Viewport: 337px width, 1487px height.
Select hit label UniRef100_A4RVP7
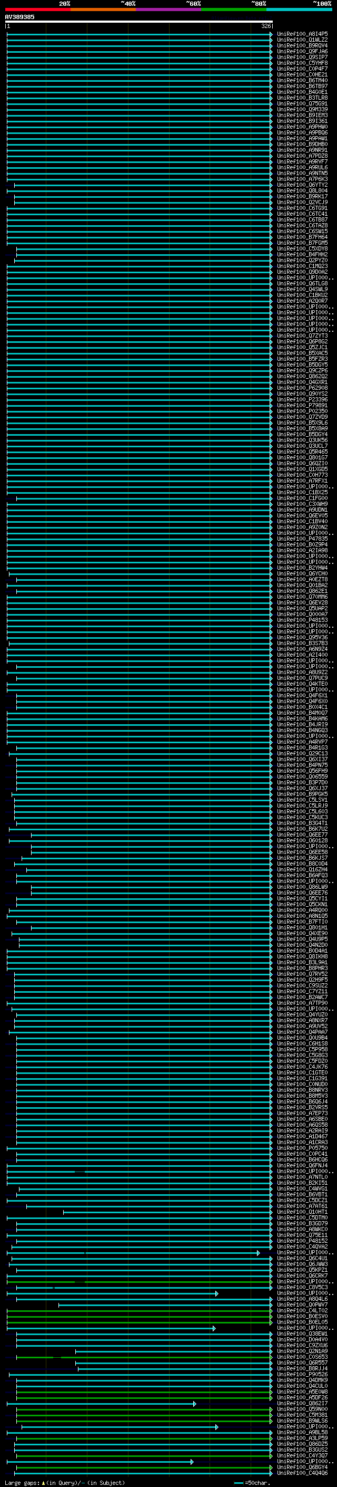302,742
